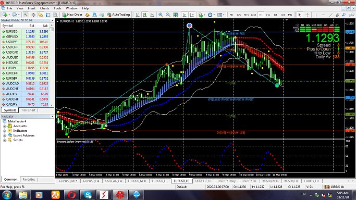Switch to line chart display
The height and width of the screenshot is (200, 356).
(x=152, y=15)
